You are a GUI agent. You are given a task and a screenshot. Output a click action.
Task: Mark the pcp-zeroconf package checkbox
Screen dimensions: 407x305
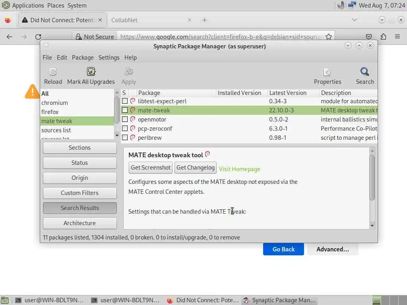tap(124, 128)
